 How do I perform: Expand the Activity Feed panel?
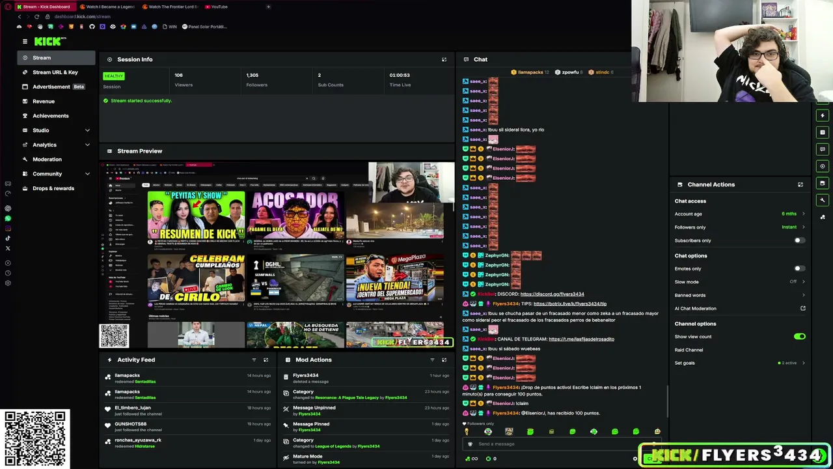pos(266,360)
